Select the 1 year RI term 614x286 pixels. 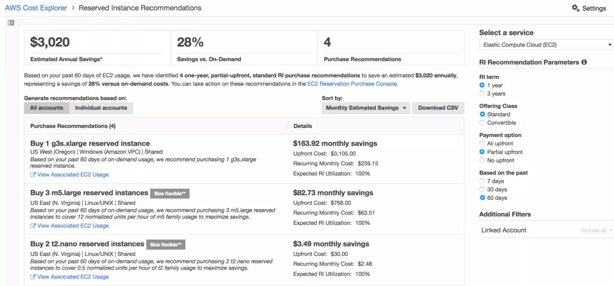[482, 85]
